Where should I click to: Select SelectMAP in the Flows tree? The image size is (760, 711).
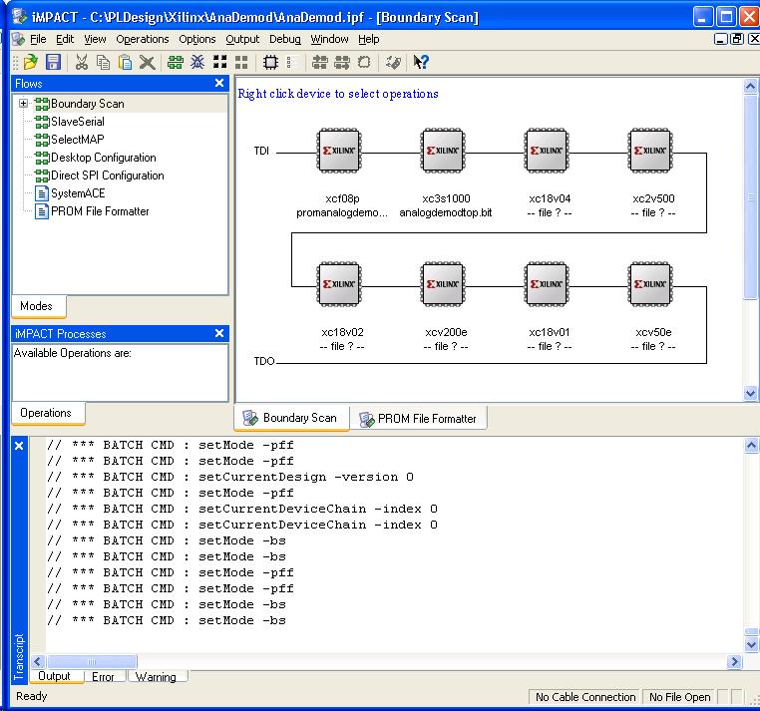pyautogui.click(x=78, y=140)
